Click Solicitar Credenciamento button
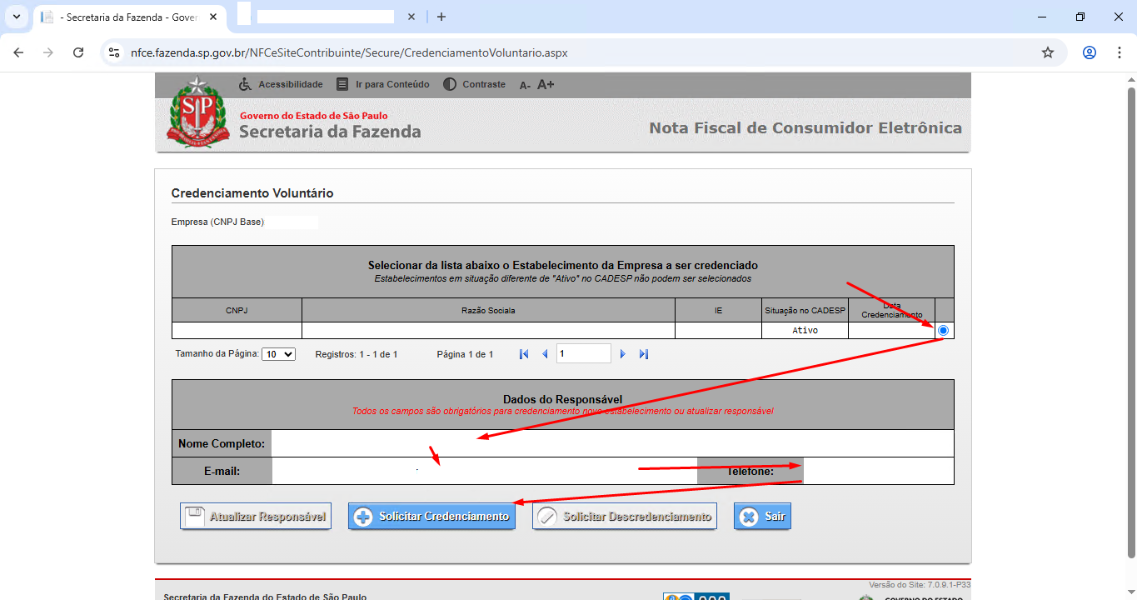The height and width of the screenshot is (600, 1137). coord(431,517)
